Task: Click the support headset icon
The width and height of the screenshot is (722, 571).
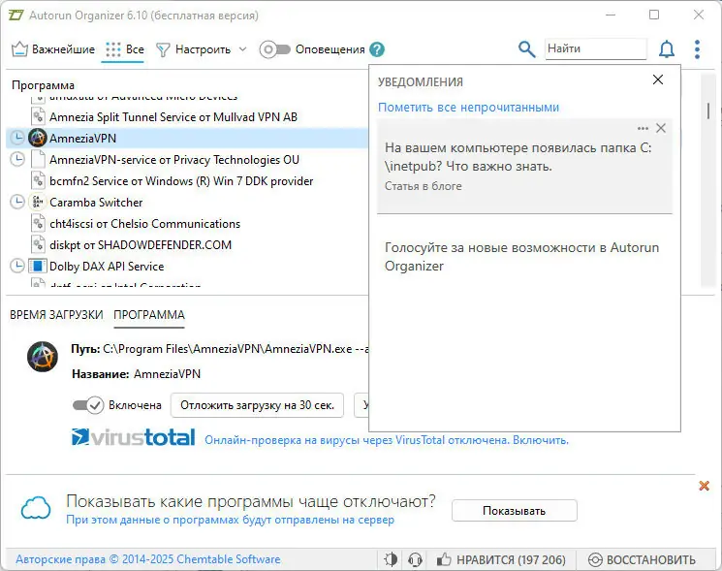Action: pos(416,559)
